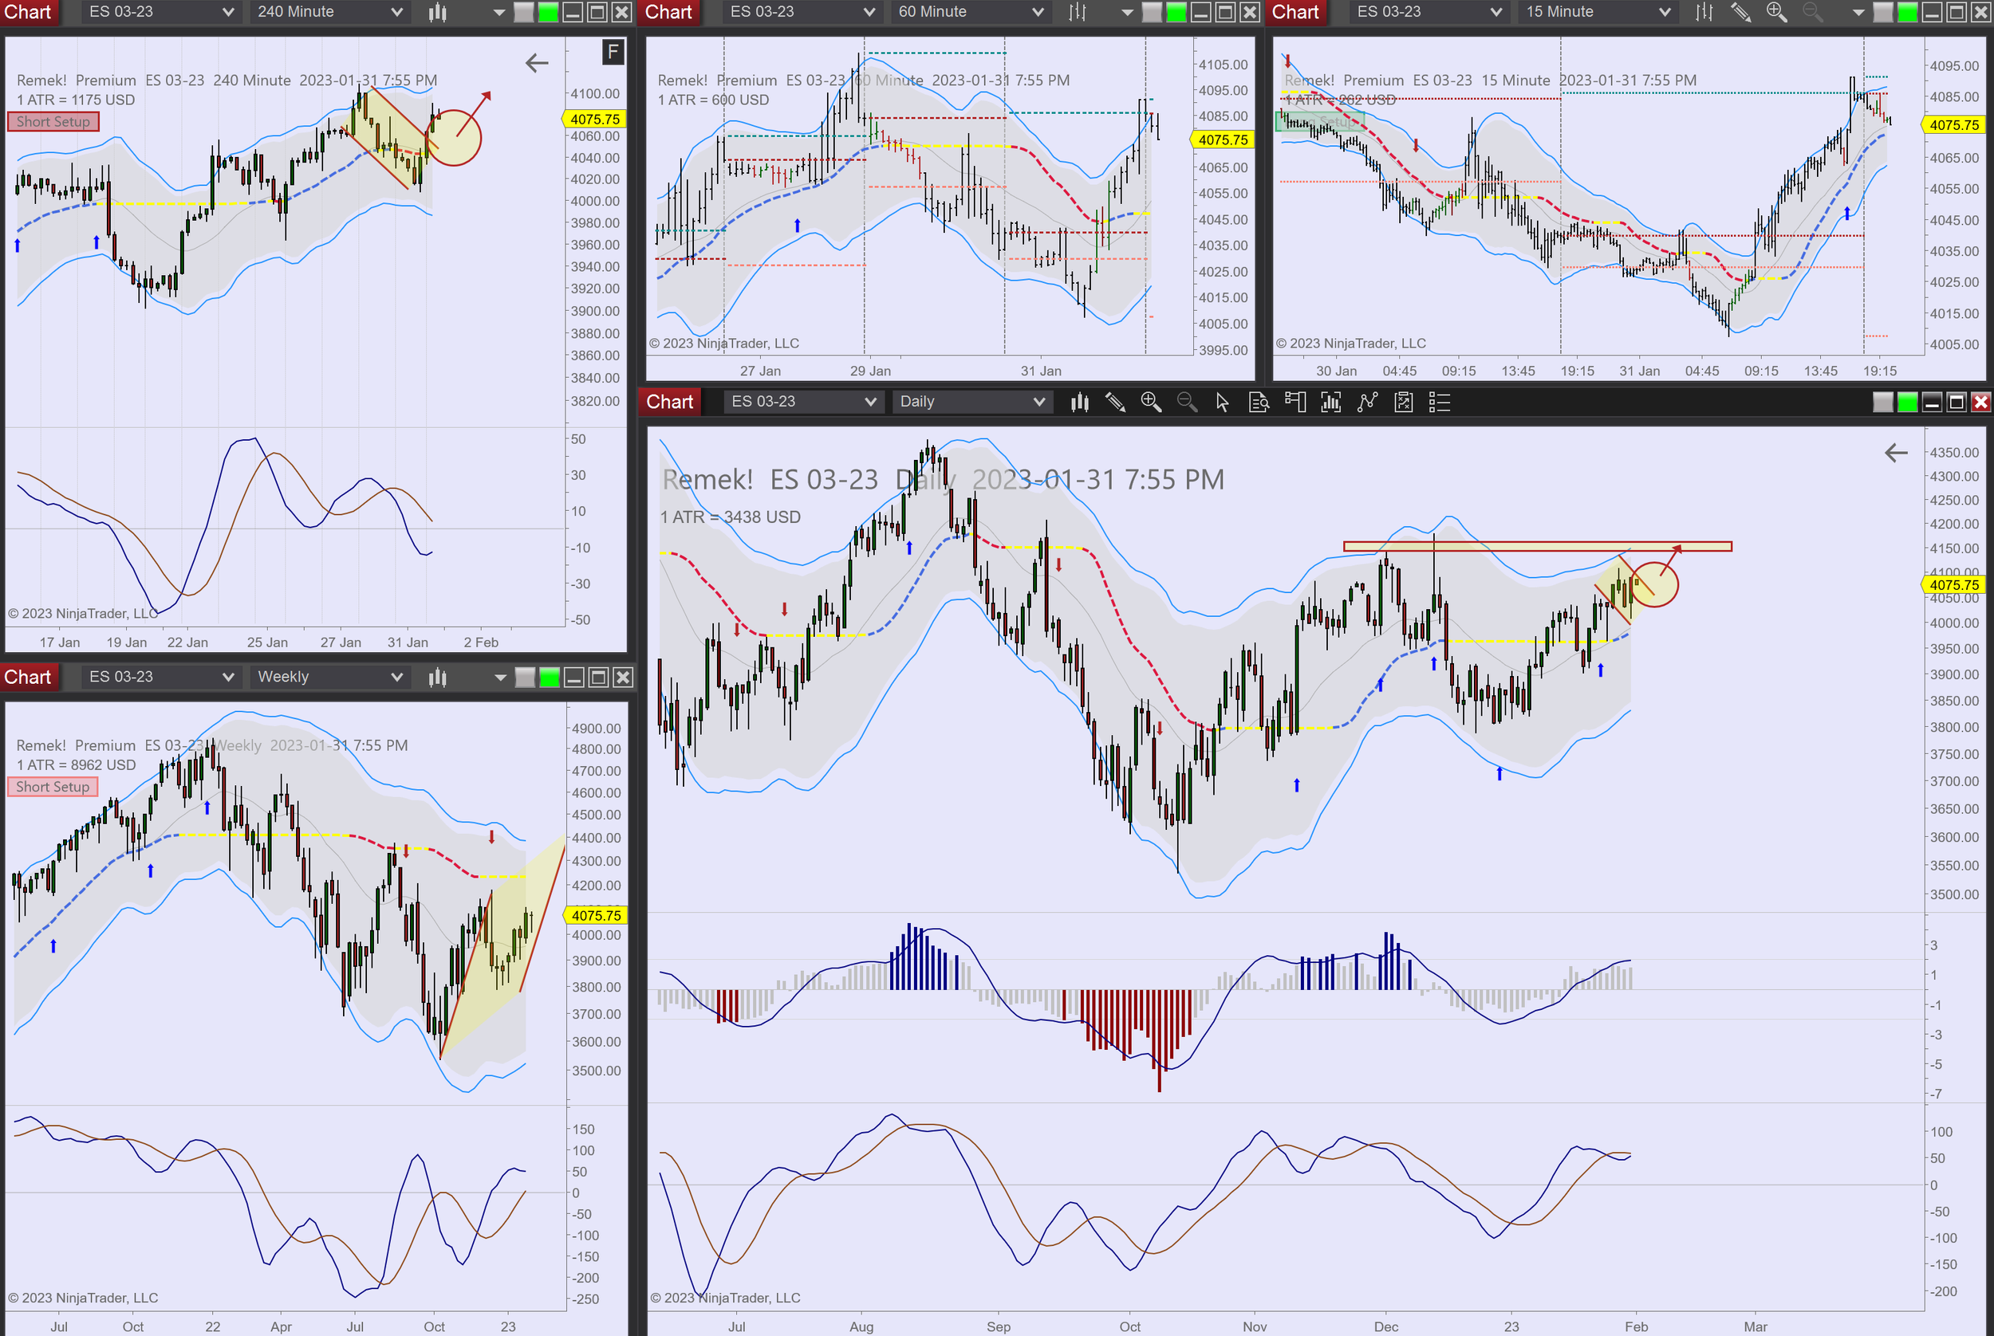Click zoom in magnifier on Daily chart toolbar

pyautogui.click(x=1150, y=403)
